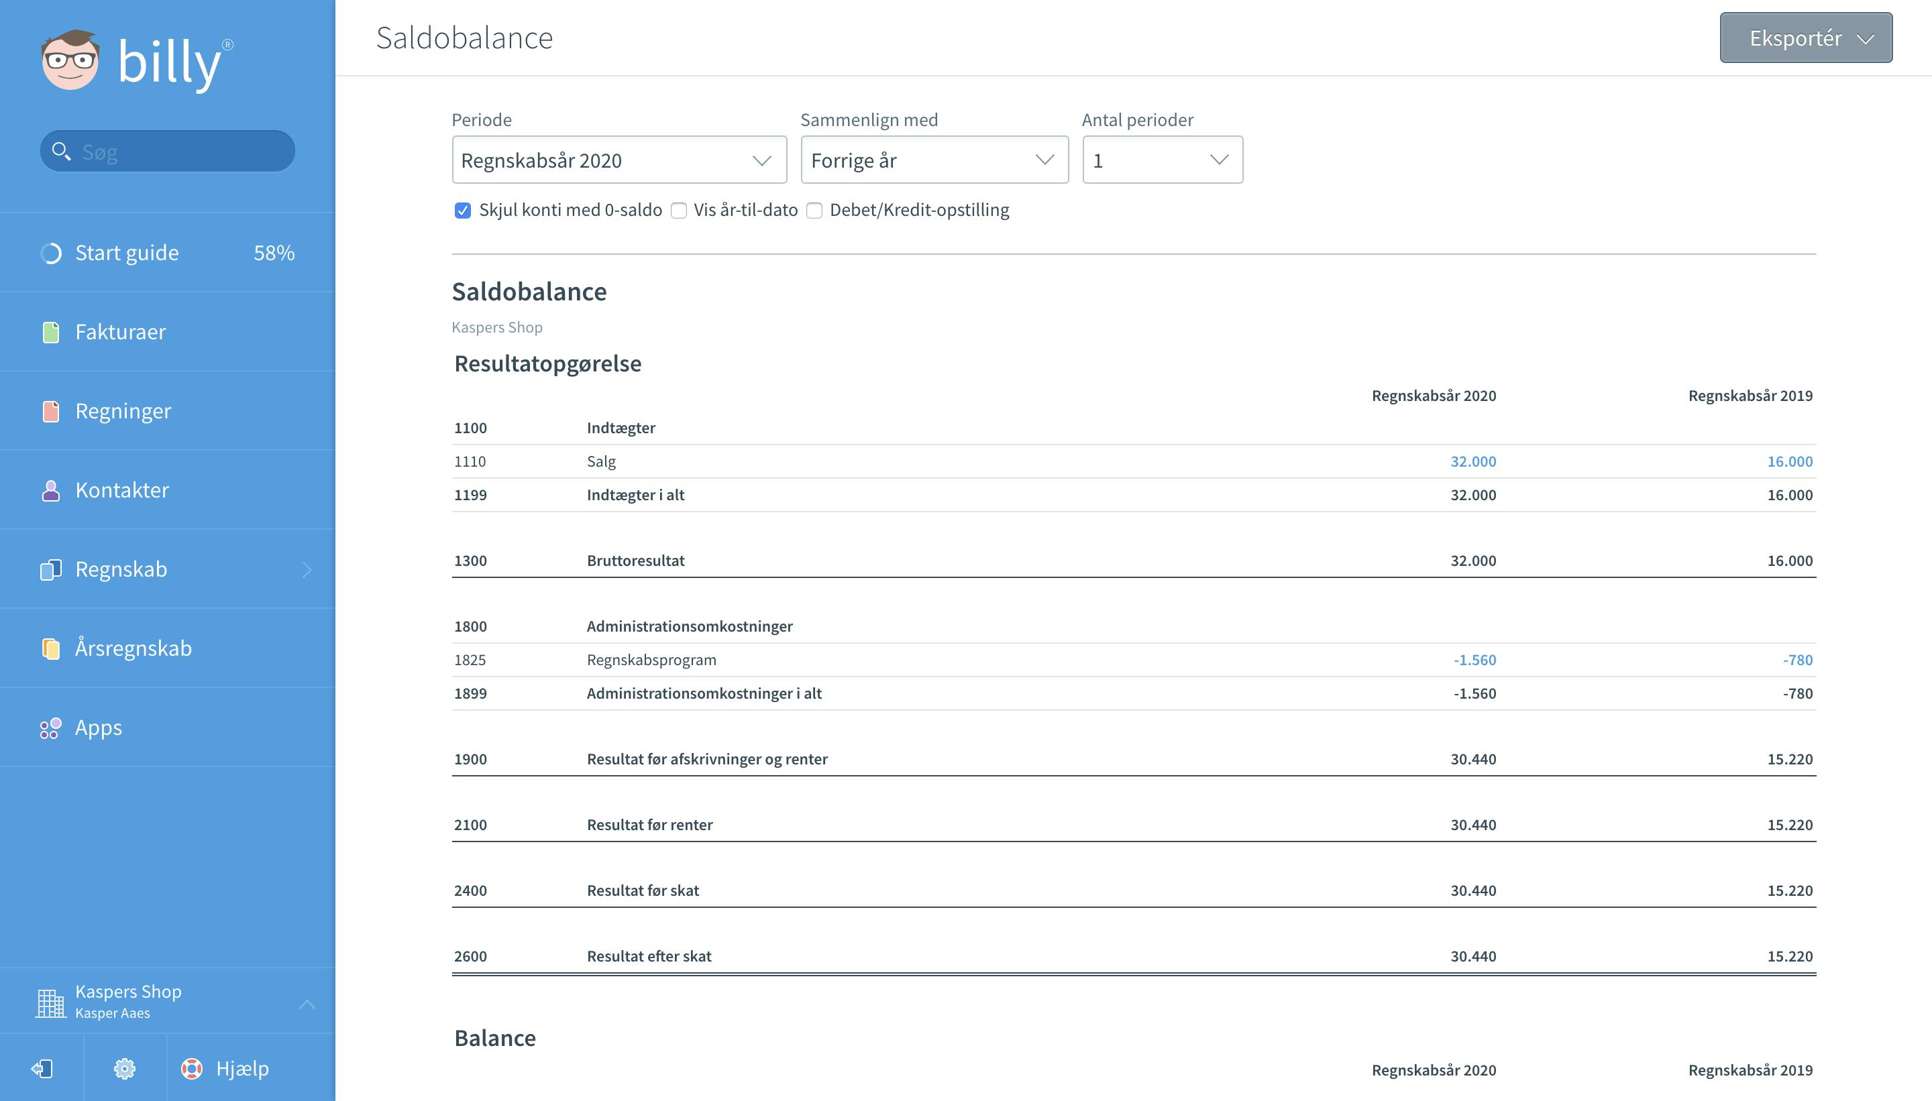Screen dimensions: 1932x1101
Task: Click the red Regninger document icon
Action: tap(51, 411)
